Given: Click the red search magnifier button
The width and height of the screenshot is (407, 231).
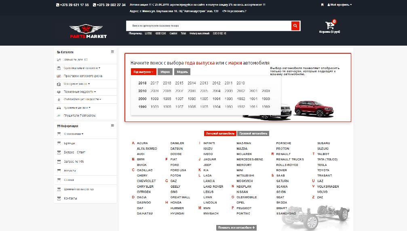Looking at the screenshot, I should point(295,26).
